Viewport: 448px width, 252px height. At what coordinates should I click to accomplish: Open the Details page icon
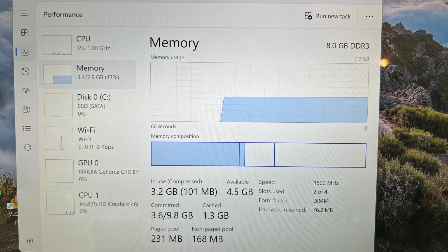click(27, 128)
